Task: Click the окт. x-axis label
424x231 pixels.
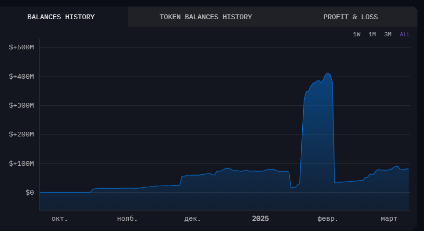Action: click(59, 218)
